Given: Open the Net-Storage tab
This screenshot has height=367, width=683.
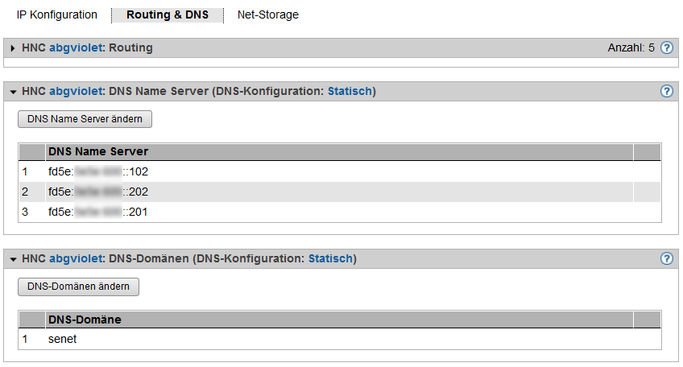Looking at the screenshot, I should (x=267, y=15).
